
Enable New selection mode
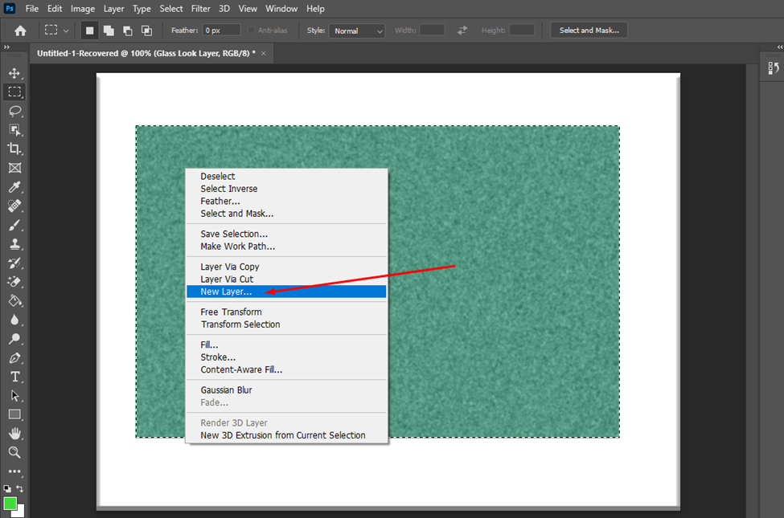click(x=89, y=31)
